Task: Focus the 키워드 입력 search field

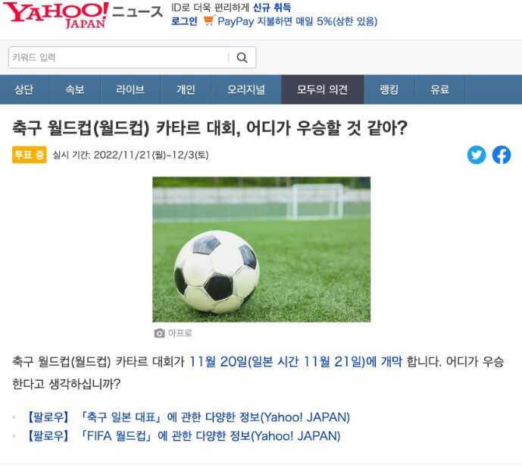Action: [x=119, y=58]
